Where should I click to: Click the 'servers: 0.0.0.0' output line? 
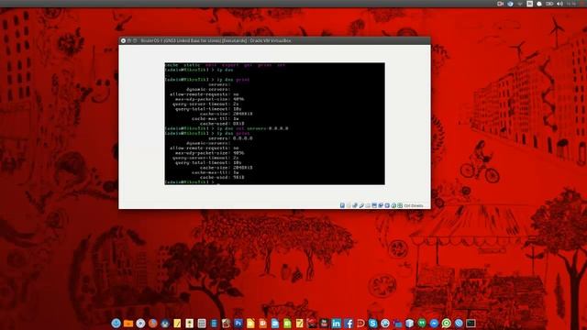pyautogui.click(x=230, y=138)
